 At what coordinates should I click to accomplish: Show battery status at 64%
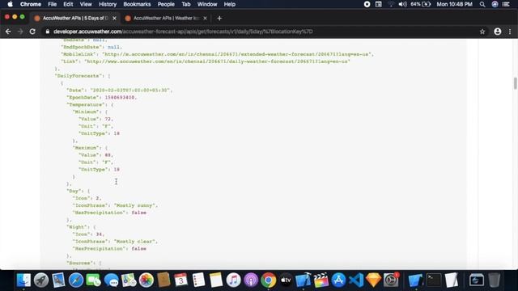coord(421,4)
